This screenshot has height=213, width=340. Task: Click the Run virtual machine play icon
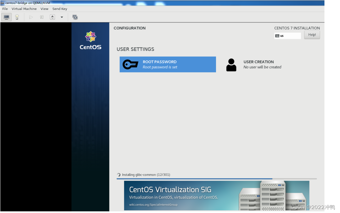[31, 17]
